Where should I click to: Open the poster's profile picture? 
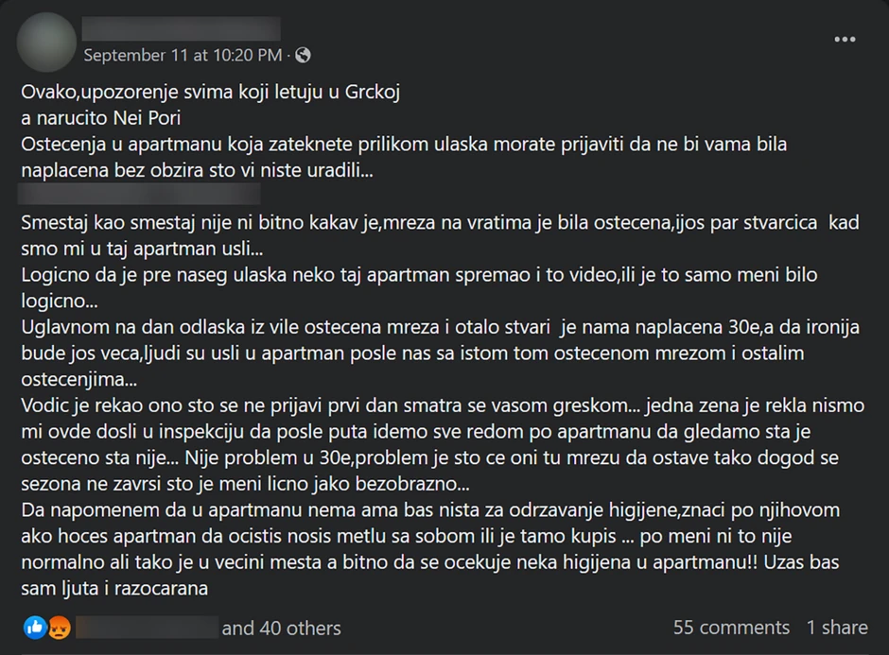45,38
